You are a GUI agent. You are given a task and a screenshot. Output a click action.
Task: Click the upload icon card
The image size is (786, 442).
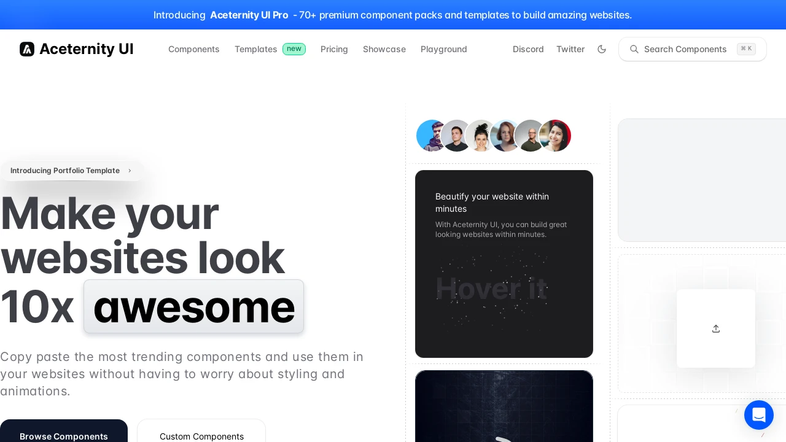coord(716,328)
